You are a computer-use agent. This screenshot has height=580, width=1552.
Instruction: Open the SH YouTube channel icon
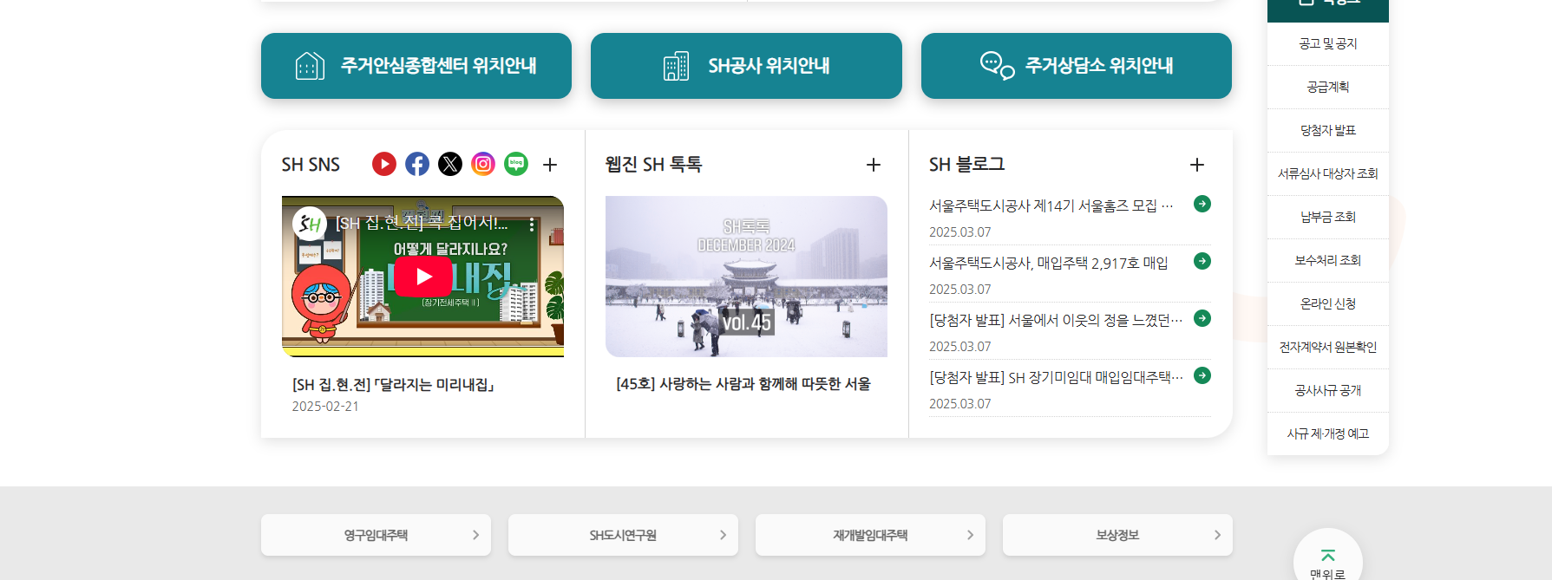[x=384, y=164]
